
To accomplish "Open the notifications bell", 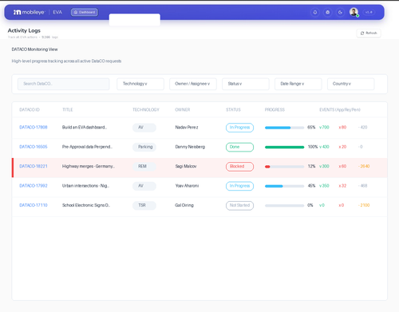I will click(x=315, y=12).
